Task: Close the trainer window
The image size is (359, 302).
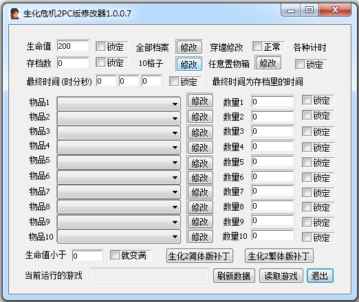Action: coord(335,10)
